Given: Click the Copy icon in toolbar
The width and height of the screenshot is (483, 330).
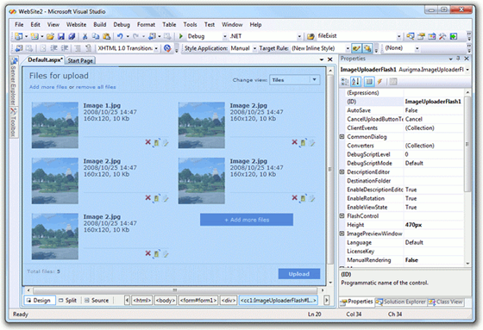Looking at the screenshot, I should coord(96,36).
